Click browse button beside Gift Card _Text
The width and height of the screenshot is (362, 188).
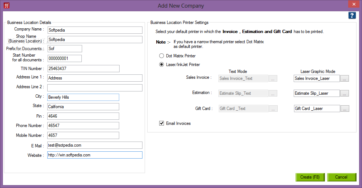[x=273, y=109]
